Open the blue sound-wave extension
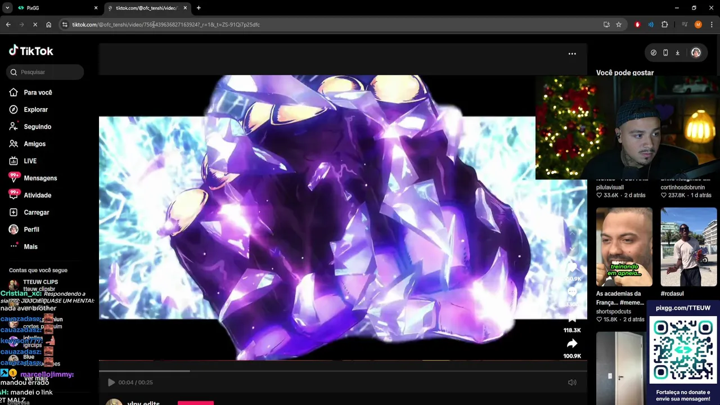The image size is (720, 405). click(x=651, y=25)
